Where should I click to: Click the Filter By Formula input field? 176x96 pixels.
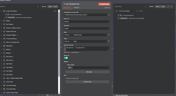(x=86, y=49)
